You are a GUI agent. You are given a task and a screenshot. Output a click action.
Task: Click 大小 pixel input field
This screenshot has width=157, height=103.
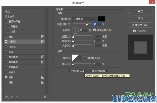click(97, 46)
